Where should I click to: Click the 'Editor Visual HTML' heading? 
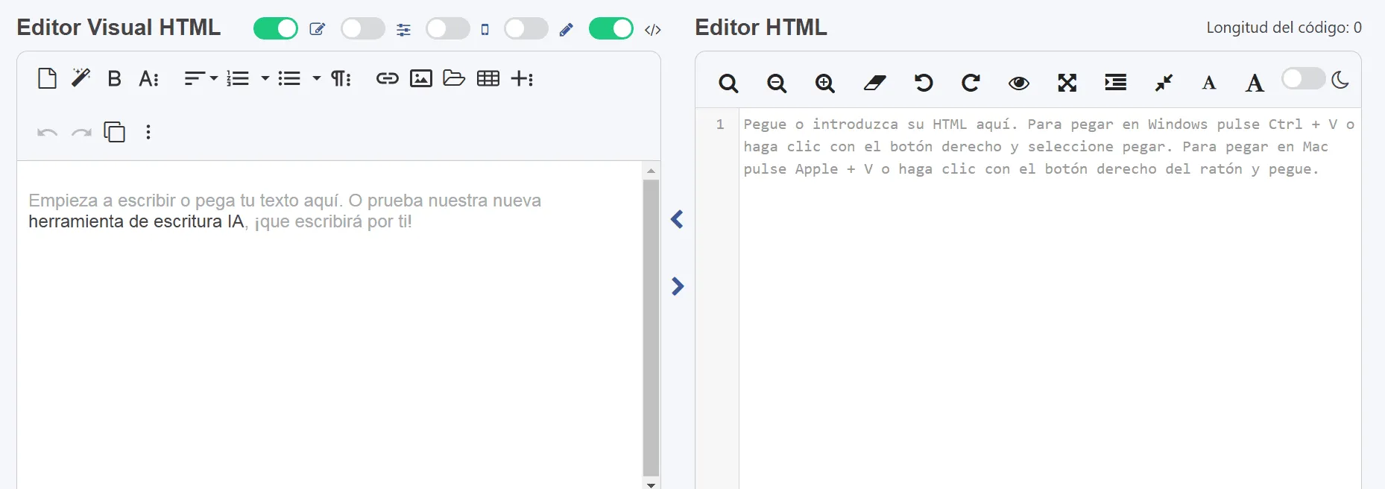pos(119,28)
